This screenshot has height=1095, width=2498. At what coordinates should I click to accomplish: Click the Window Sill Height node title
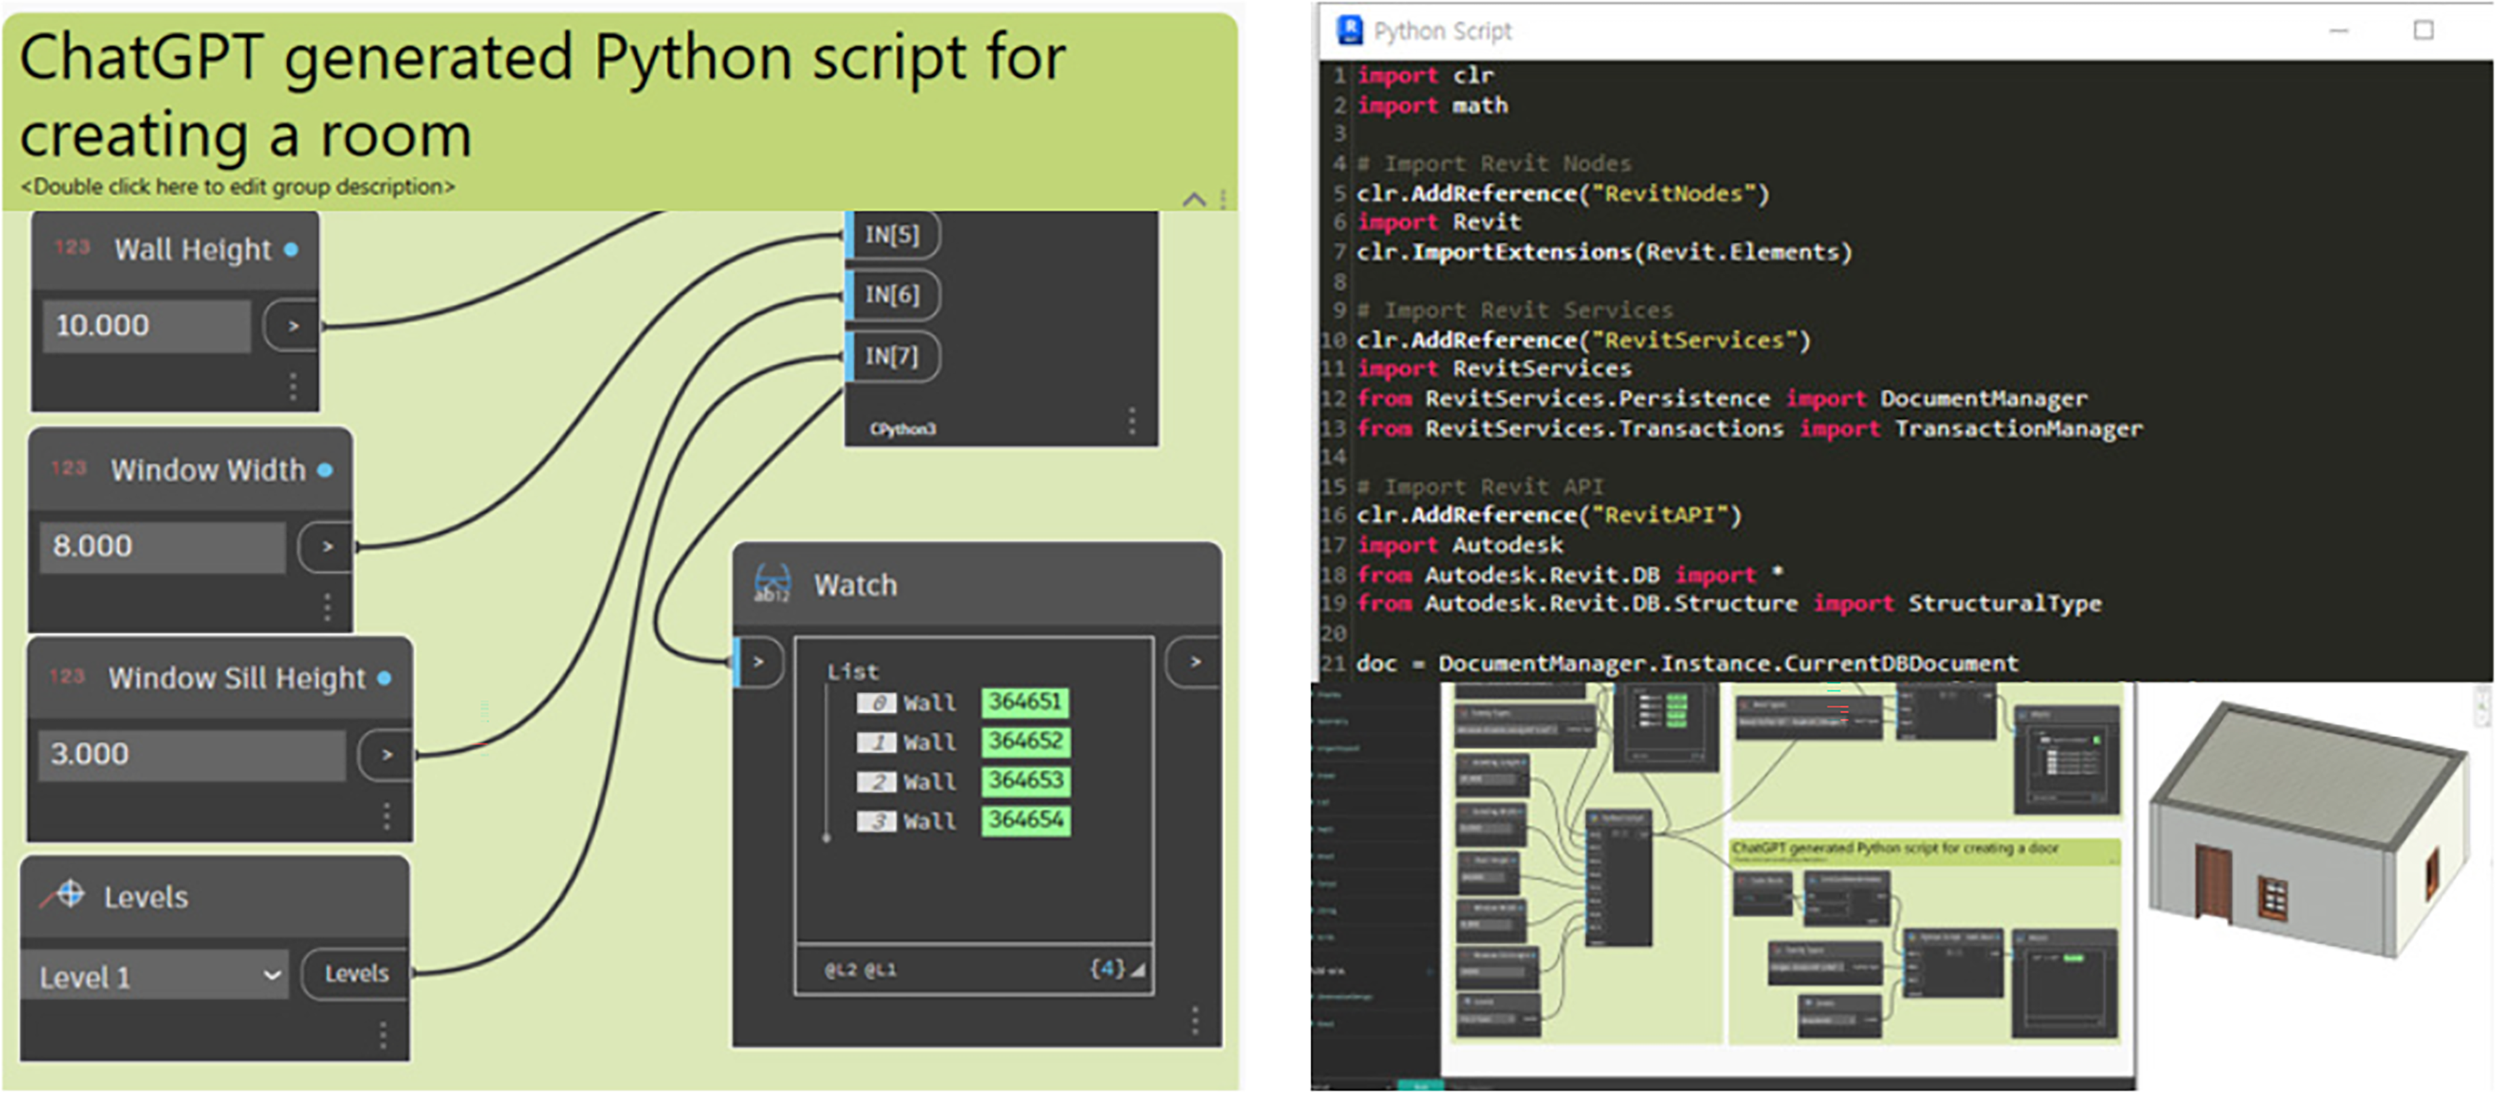238,678
